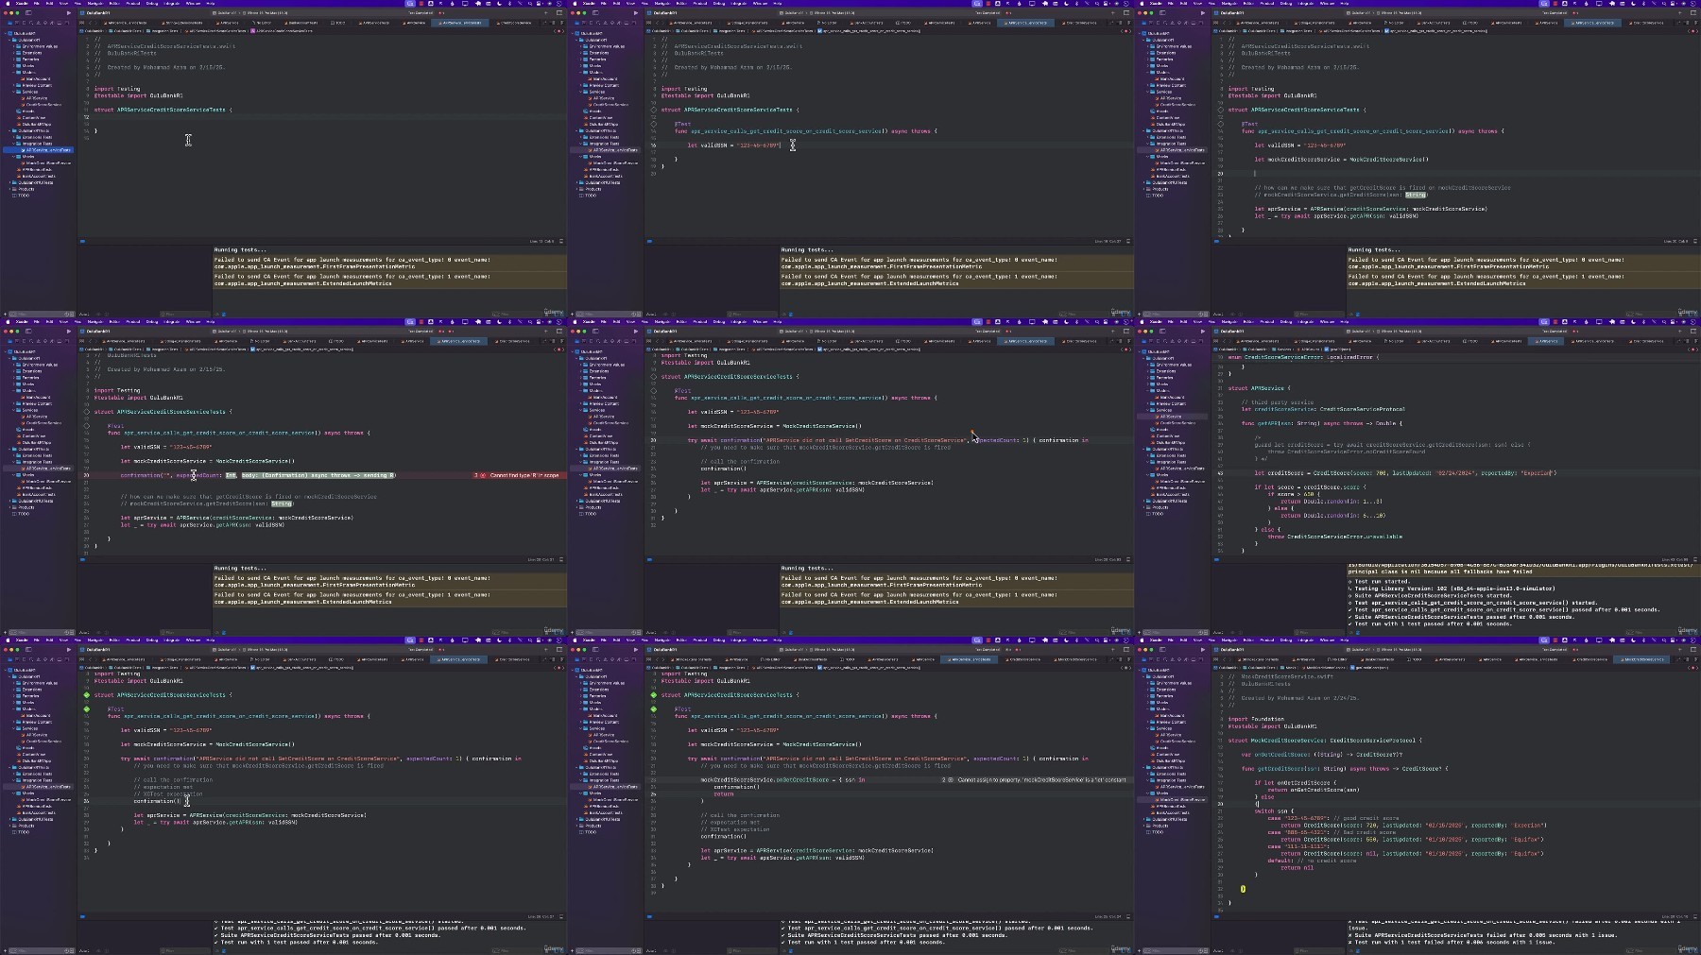Toggle the debug area button in the top-left frame
This screenshot has width=1701, height=955.
tap(560, 241)
